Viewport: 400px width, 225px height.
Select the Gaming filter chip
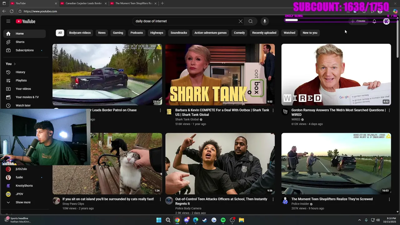tap(118, 33)
